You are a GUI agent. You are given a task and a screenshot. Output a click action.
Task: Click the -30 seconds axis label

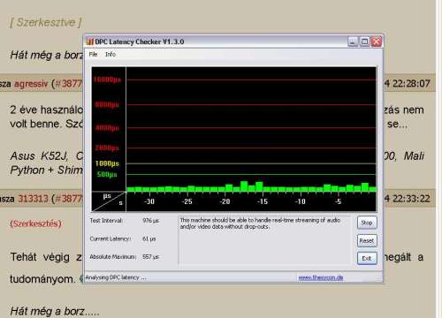(149, 201)
